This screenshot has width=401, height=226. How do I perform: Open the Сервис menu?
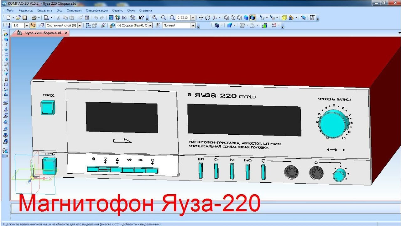pyautogui.click(x=118, y=10)
